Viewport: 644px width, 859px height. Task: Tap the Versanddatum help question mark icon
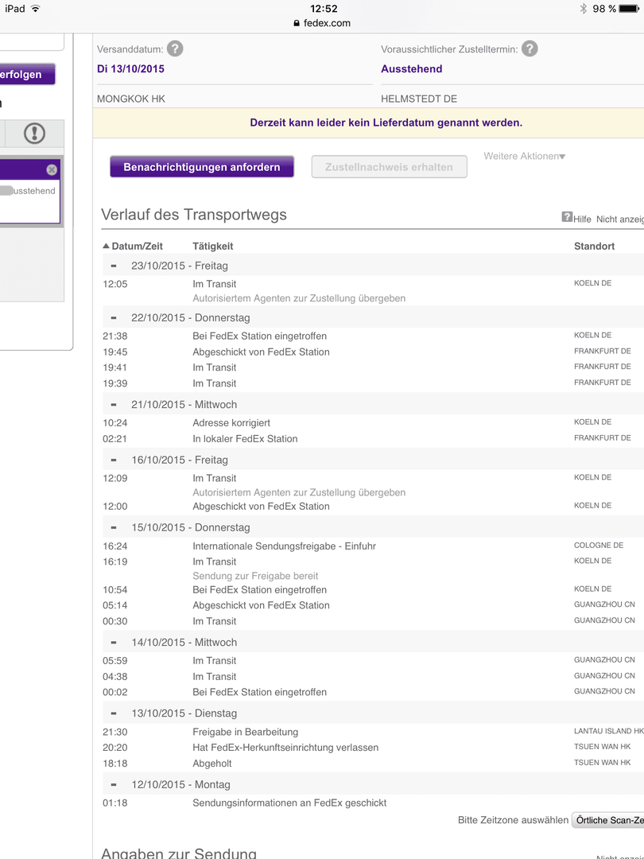175,49
